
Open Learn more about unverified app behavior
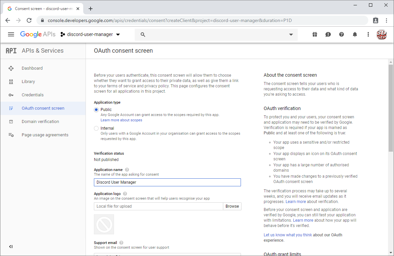click(x=303, y=220)
